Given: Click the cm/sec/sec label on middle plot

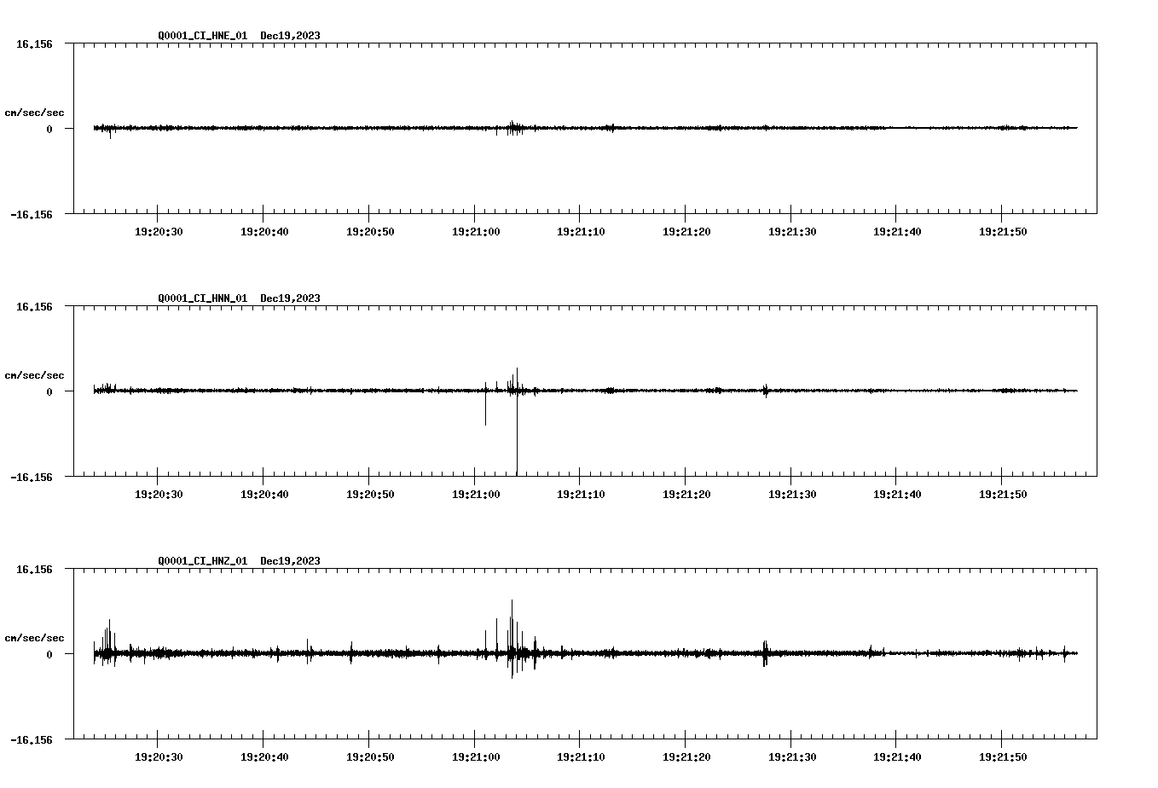Looking at the screenshot, I should coord(35,374).
